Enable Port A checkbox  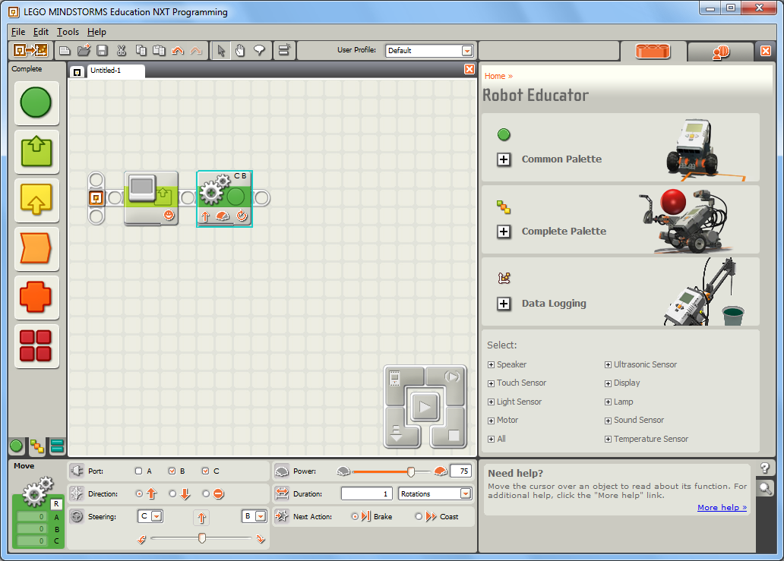coord(138,471)
